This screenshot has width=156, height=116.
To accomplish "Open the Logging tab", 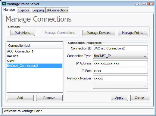I will (38, 10).
